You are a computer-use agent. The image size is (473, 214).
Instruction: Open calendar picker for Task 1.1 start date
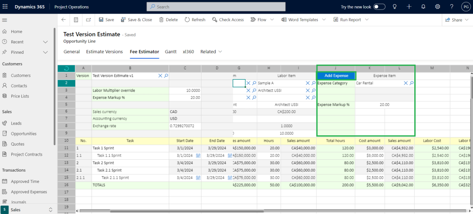point(198,155)
